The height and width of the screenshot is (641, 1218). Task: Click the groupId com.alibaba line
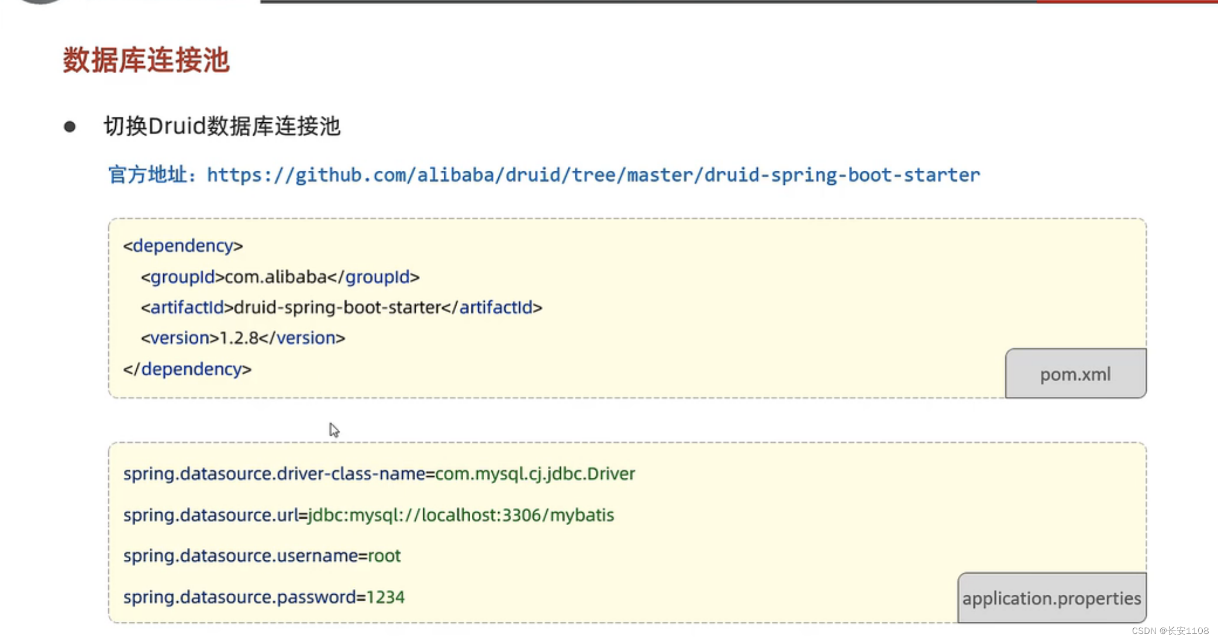pyautogui.click(x=280, y=277)
